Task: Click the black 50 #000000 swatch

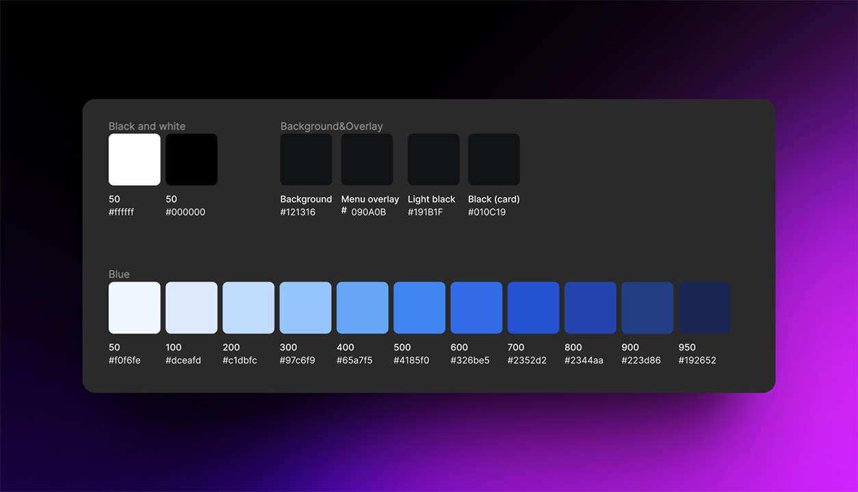Action: [192, 159]
